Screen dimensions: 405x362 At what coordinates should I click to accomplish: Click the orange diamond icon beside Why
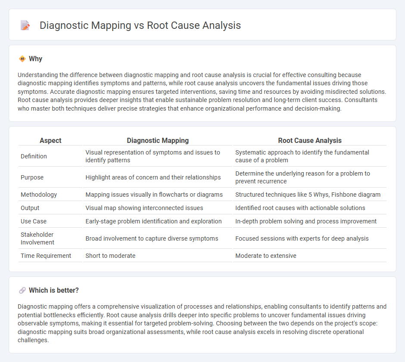tap(22, 59)
